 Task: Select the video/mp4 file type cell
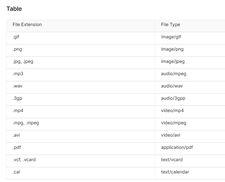point(172,111)
